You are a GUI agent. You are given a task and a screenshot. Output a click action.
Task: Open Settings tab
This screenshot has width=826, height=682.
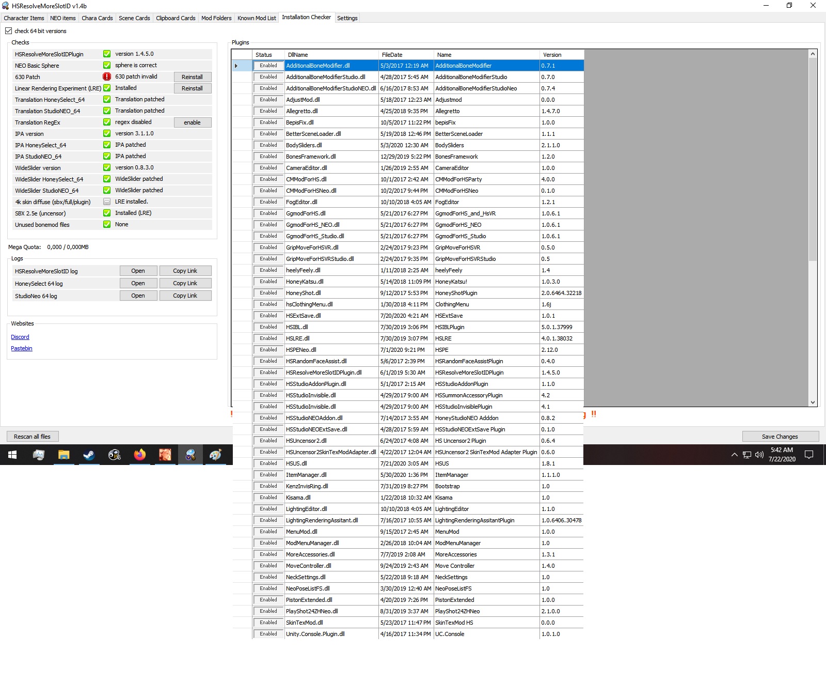[347, 18]
